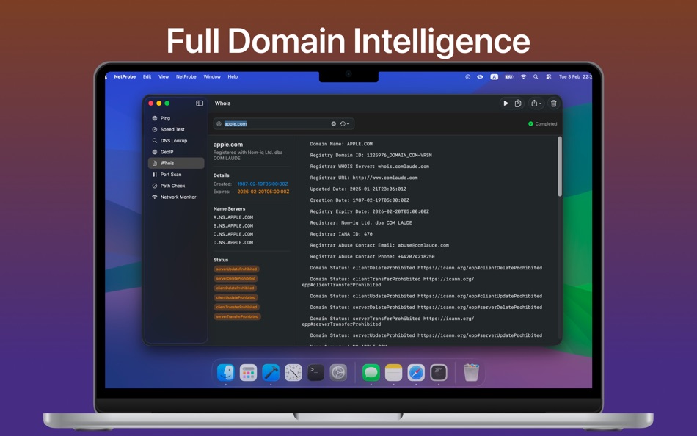This screenshot has height=436, width=697.
Task: Click the serverUpdateProhibited status badge
Action: tap(236, 269)
